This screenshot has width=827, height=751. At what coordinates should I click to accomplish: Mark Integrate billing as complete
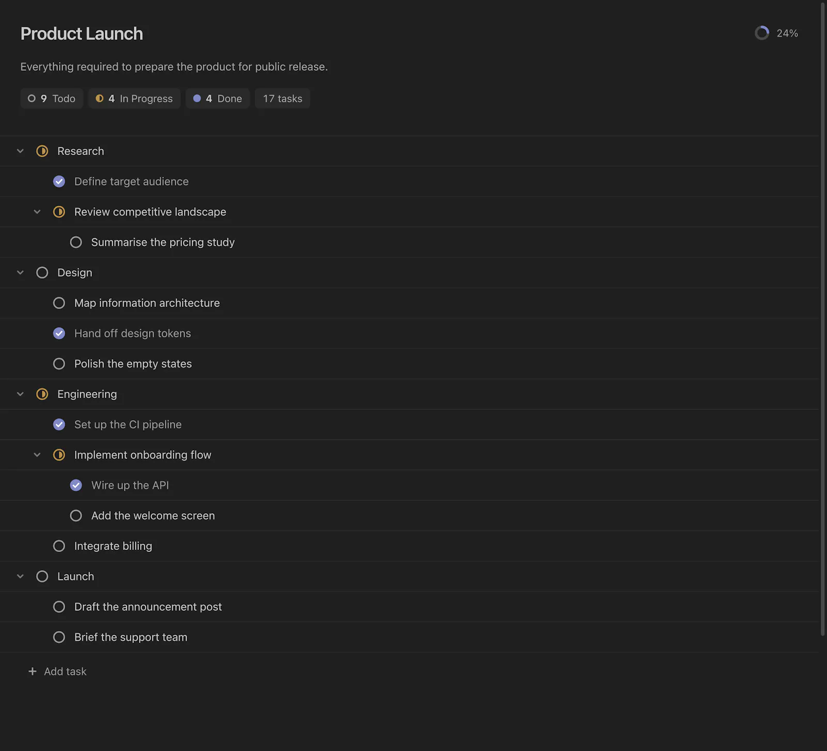pos(59,546)
